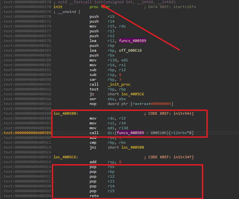Click the 'mov rsi, r14' instruction
Viewport: 239px width, 199px height.
(108, 123)
